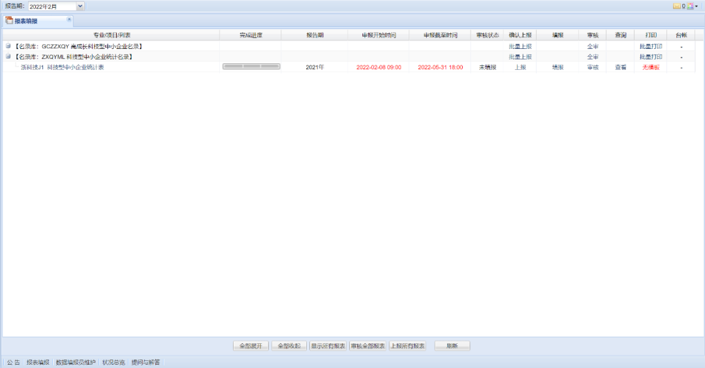Screen dimensions: 705x368
Task: Click the 确认上报 column header
Action: [x=520, y=35]
